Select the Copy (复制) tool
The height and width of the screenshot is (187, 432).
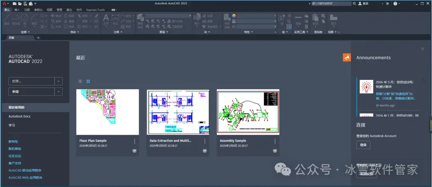pos(56,21)
